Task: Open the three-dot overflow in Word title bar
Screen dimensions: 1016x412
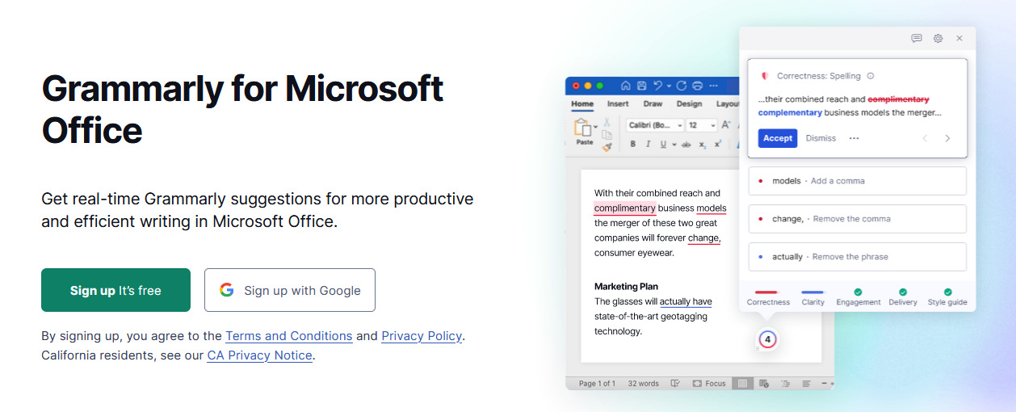Action: pyautogui.click(x=713, y=86)
